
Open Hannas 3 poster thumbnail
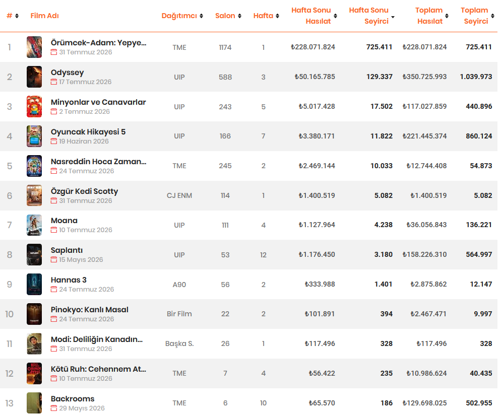coord(34,285)
